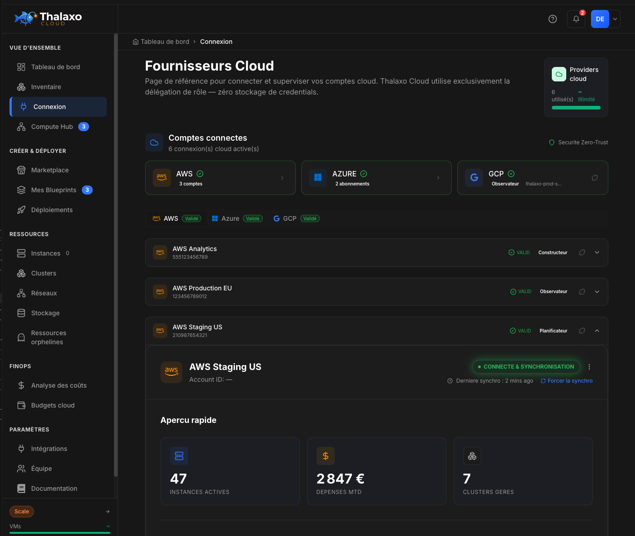Open the help question mark icon

[552, 19]
